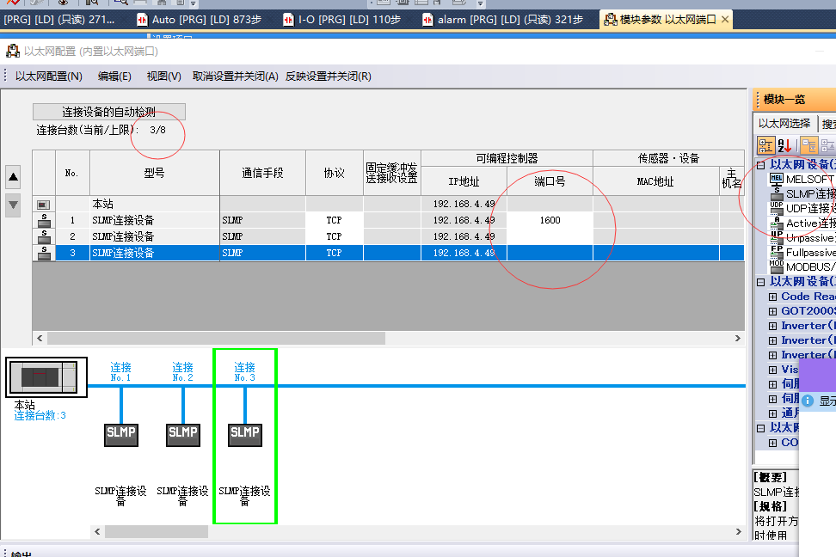
Task: Collapse the top 以太网设备 tree group
Action: [x=760, y=165]
